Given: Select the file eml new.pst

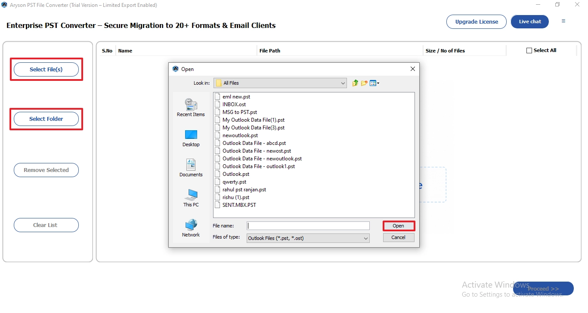Looking at the screenshot, I should pos(236,97).
